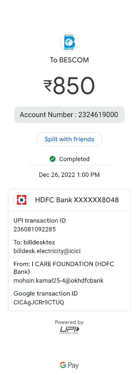Viewport: 139px width, 375px height.
Task: Tap the HDFC Bank XXXXXX8048 row
Action: click(x=69, y=200)
